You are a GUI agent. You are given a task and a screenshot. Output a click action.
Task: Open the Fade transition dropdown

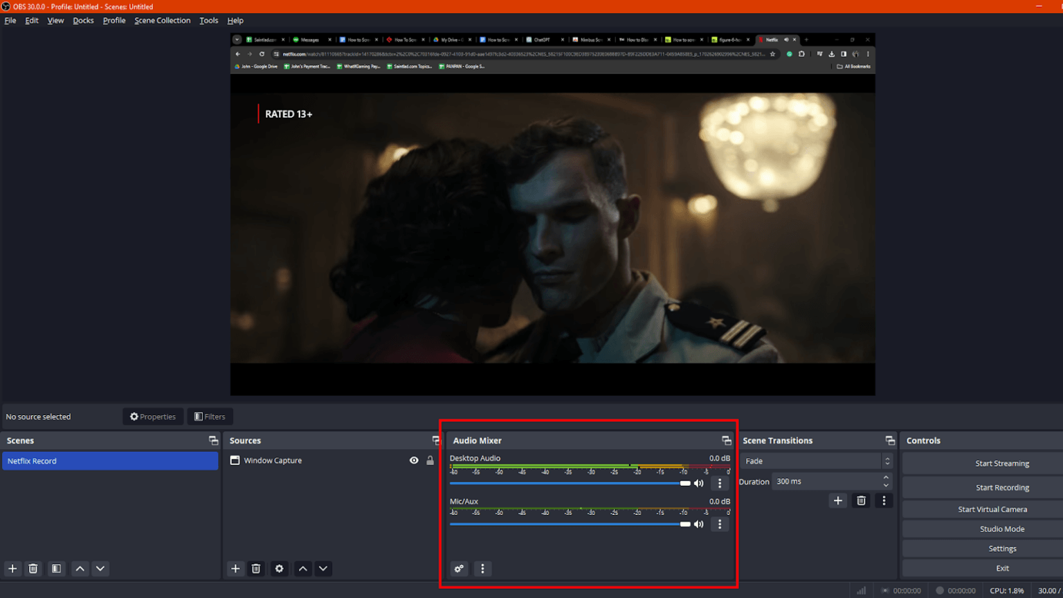point(817,460)
